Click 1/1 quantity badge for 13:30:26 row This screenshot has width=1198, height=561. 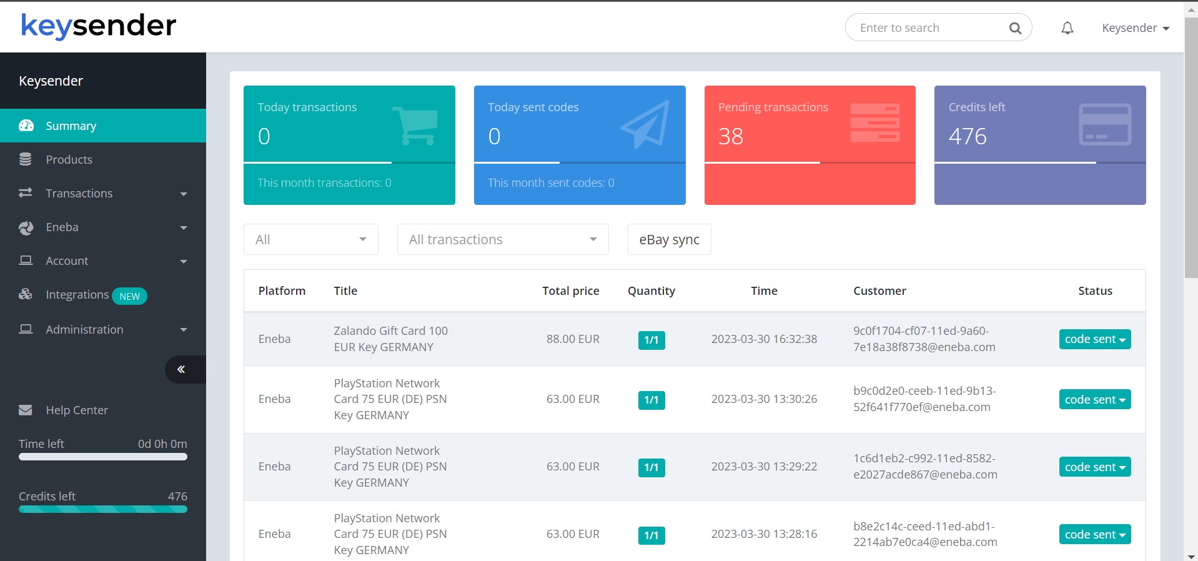(651, 400)
